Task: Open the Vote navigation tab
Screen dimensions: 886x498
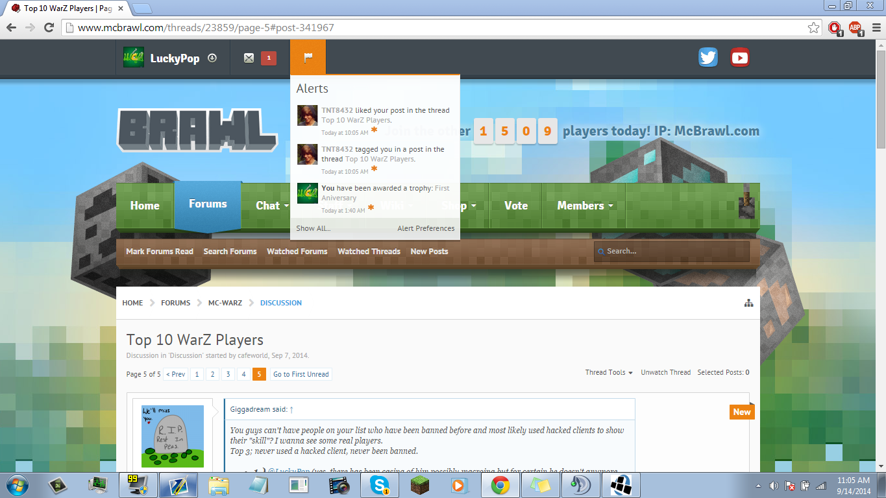Action: 516,206
